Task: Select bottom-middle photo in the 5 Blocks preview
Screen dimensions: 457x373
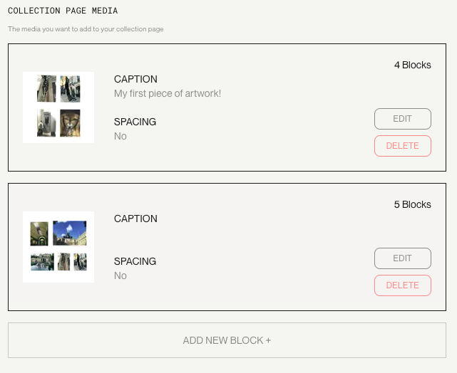Action: pyautogui.click(x=64, y=262)
